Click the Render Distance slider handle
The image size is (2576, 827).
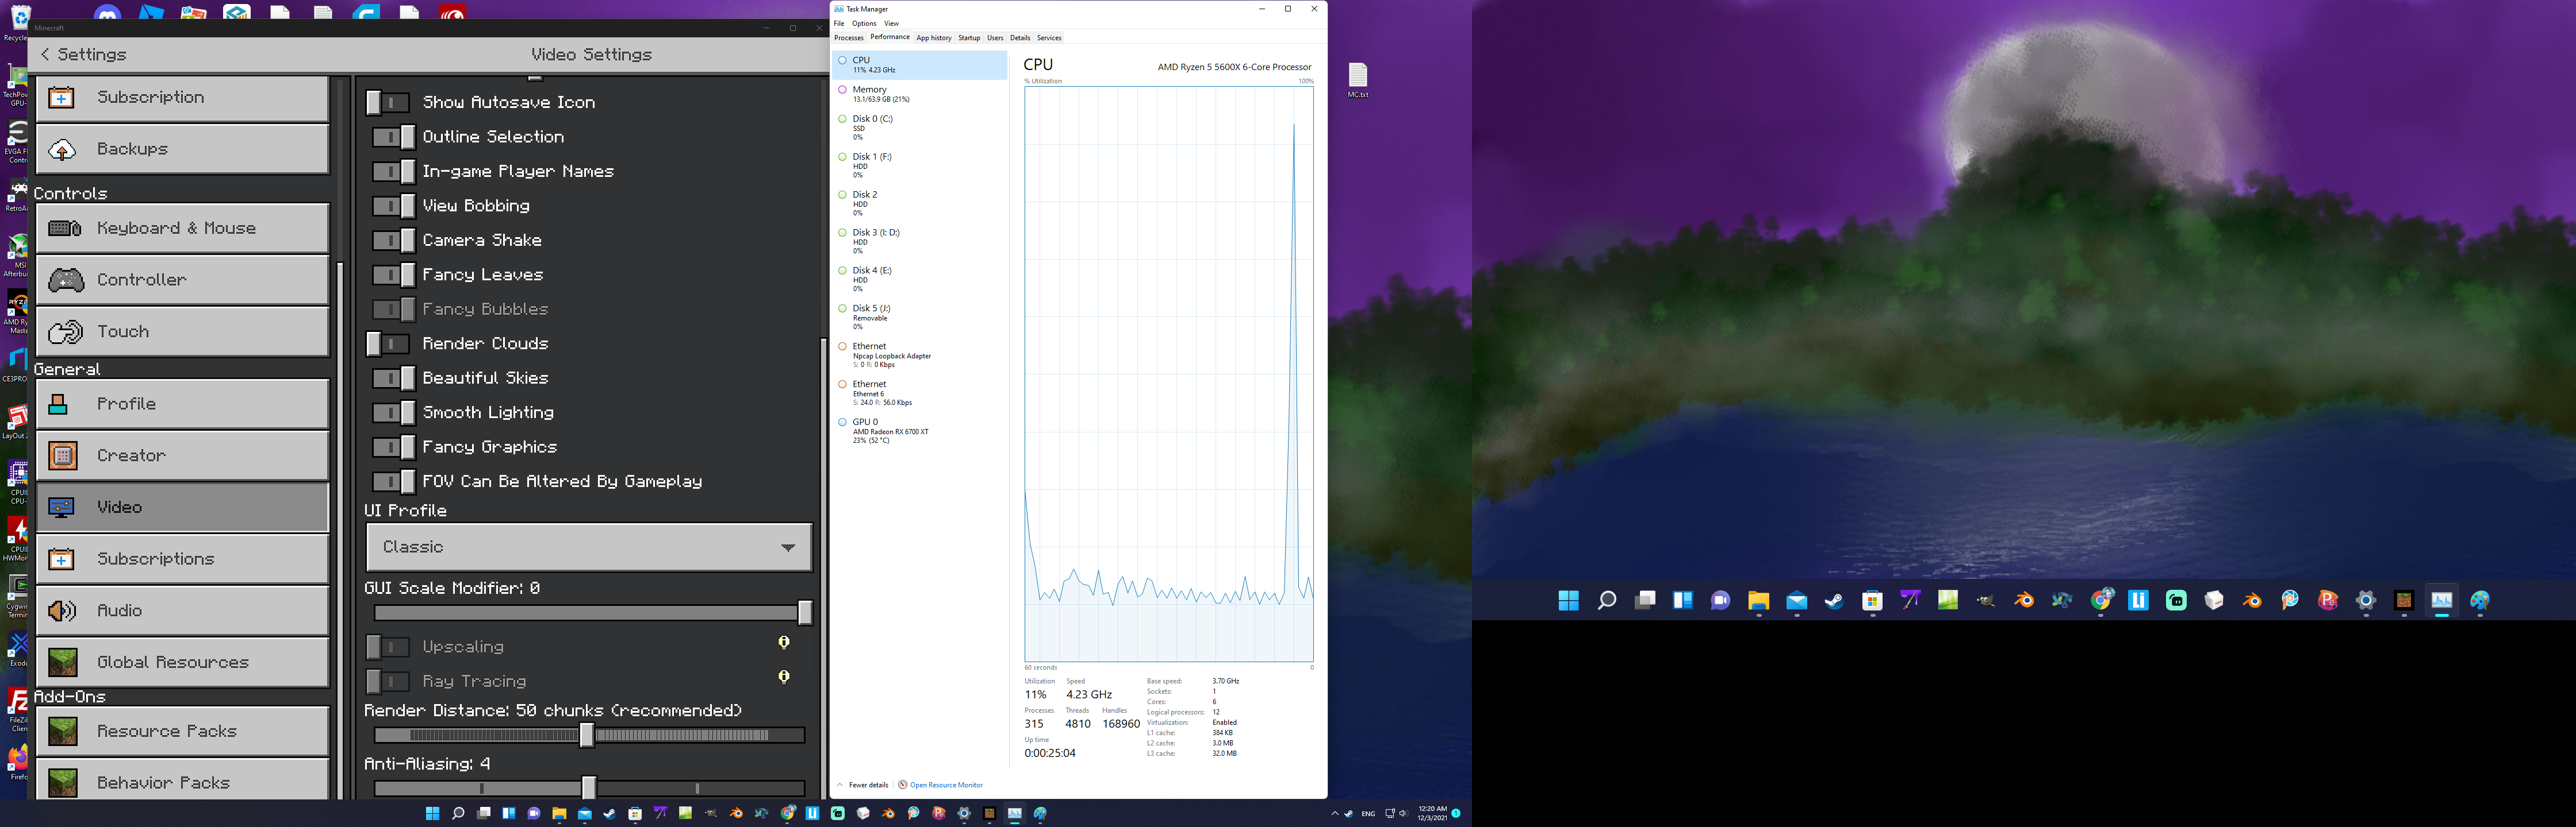tap(587, 736)
